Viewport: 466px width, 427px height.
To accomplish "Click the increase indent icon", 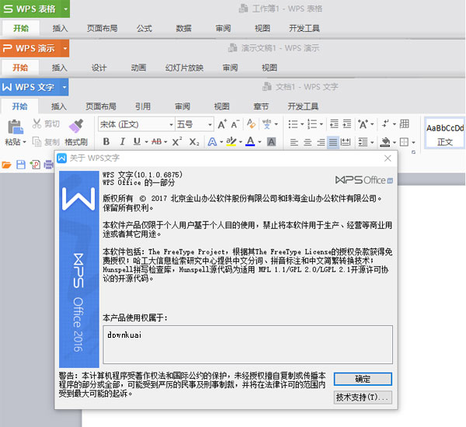I will (x=347, y=124).
